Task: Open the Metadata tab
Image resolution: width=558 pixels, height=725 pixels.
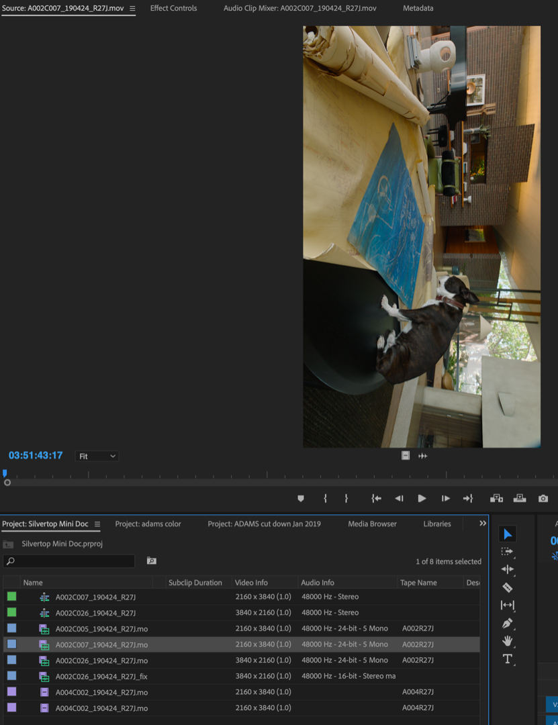Action: 418,8
